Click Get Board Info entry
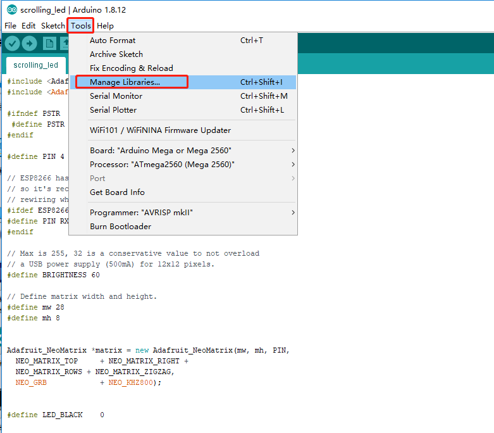494x433 pixels. [x=183, y=192]
